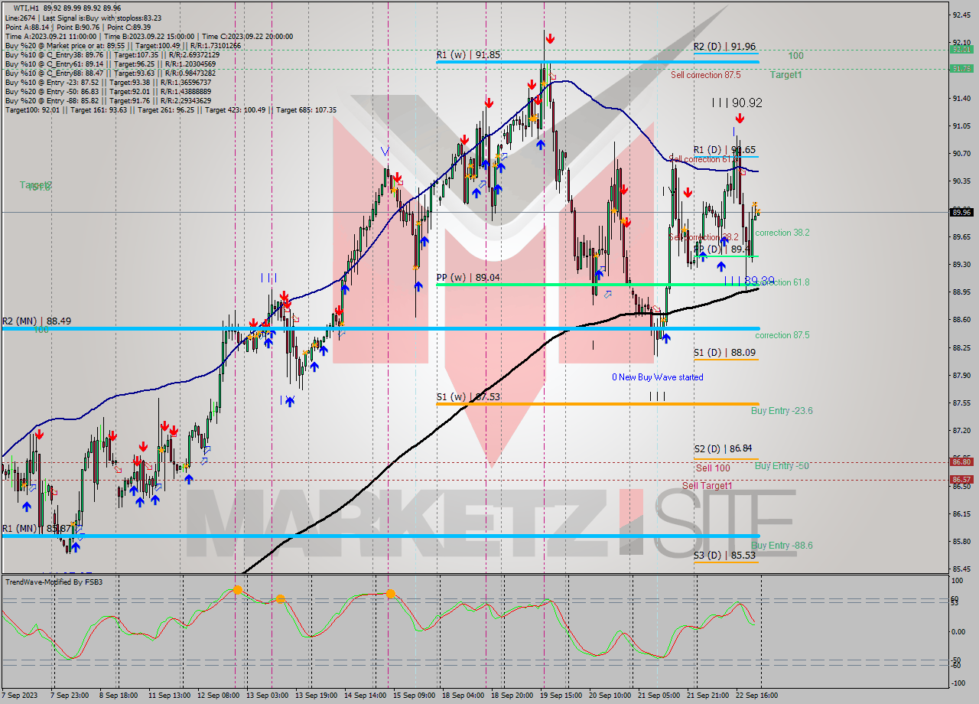Click the 'Sell Target1' label
The height and width of the screenshot is (704, 979).
click(707, 486)
